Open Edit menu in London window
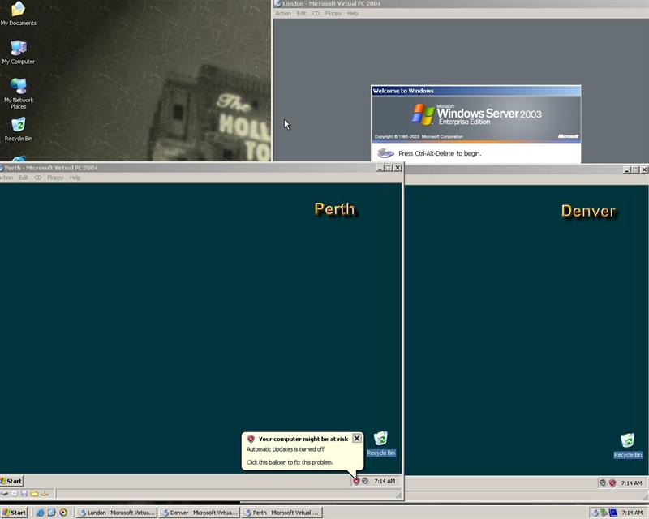The height and width of the screenshot is (519, 649). (x=301, y=14)
